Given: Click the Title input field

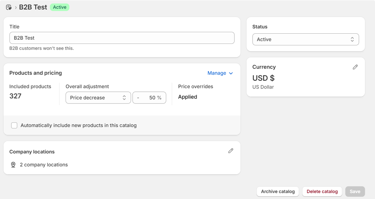Looking at the screenshot, I should (122, 38).
